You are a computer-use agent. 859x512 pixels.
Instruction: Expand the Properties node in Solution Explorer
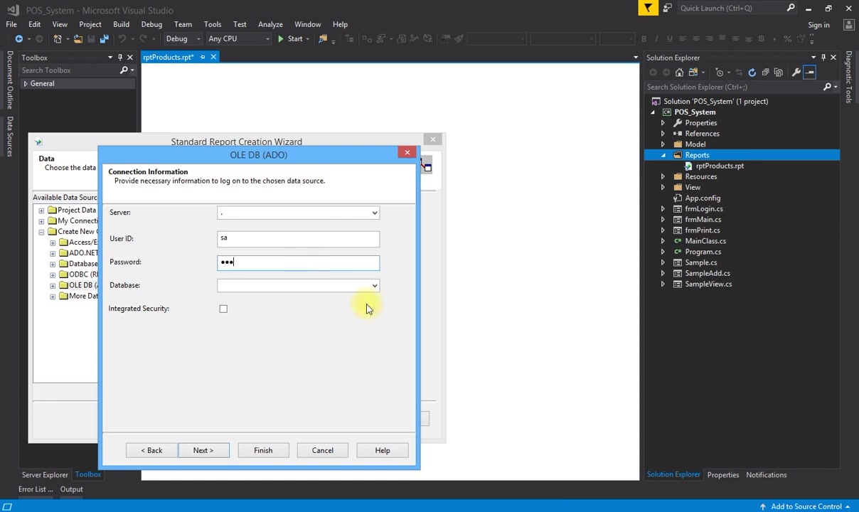[663, 123]
